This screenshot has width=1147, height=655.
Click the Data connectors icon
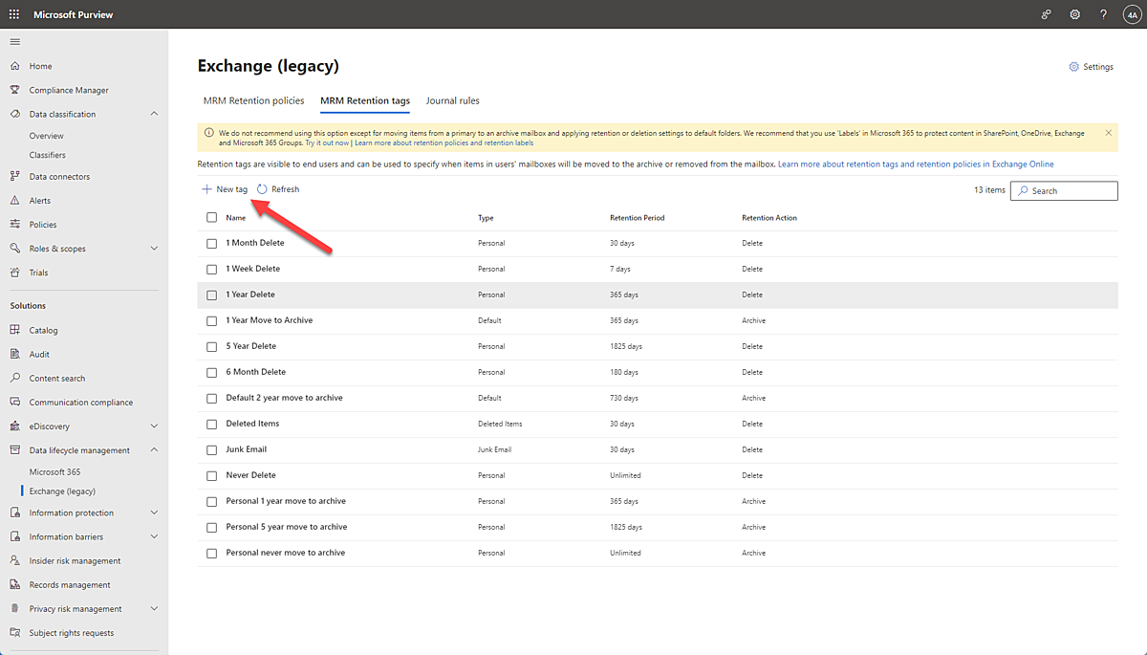pyautogui.click(x=14, y=176)
